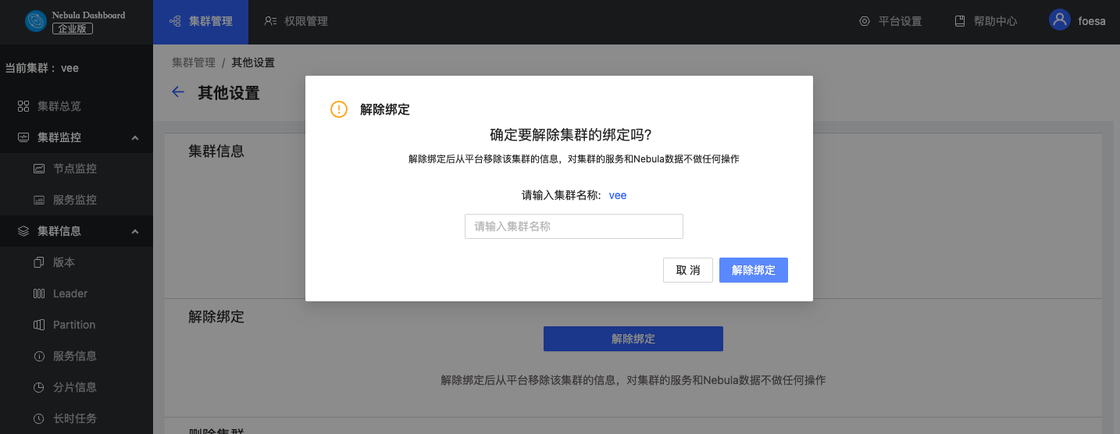The image size is (1120, 434).
Task: Select 服务监控 in the sidebar
Action: coord(77,200)
